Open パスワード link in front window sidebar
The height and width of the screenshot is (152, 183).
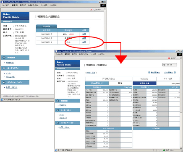[63, 118]
